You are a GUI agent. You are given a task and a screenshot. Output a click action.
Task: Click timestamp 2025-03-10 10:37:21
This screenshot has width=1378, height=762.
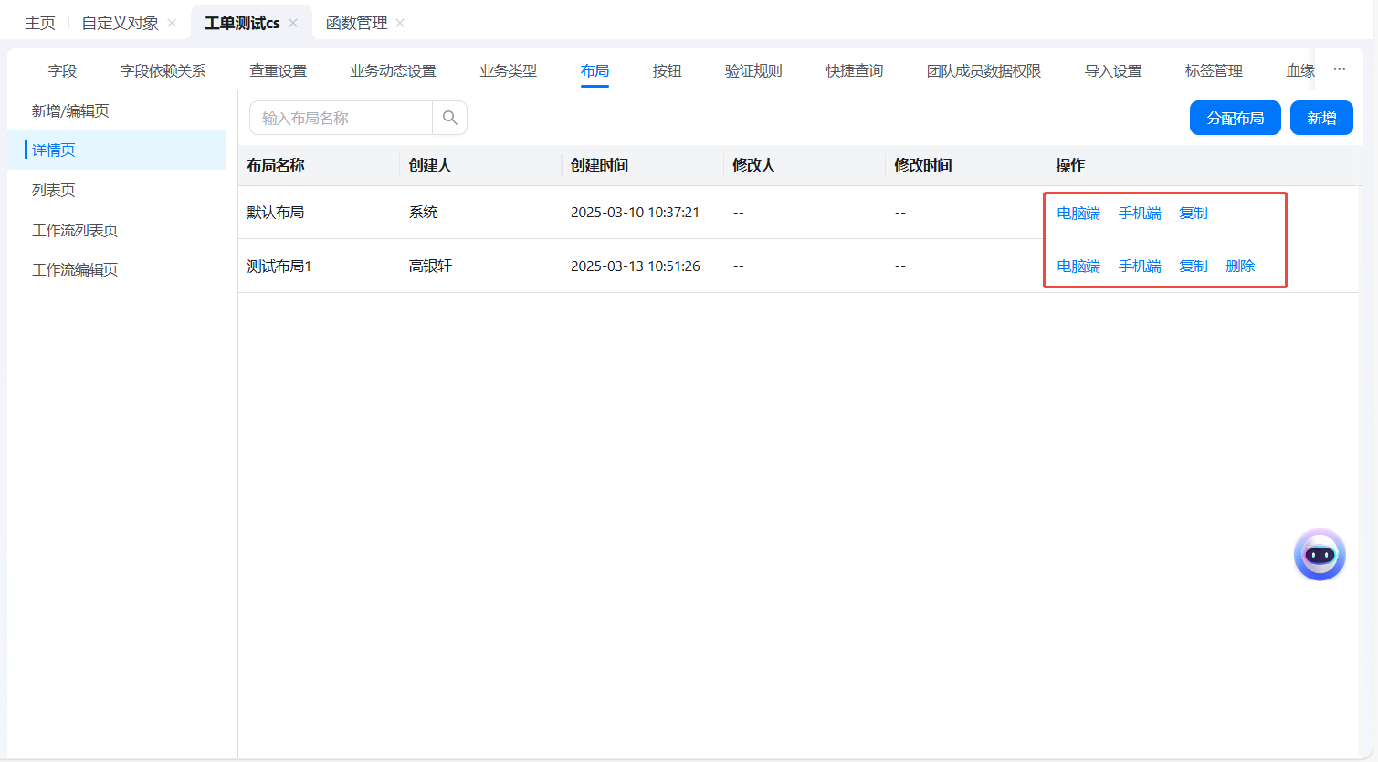[635, 212]
